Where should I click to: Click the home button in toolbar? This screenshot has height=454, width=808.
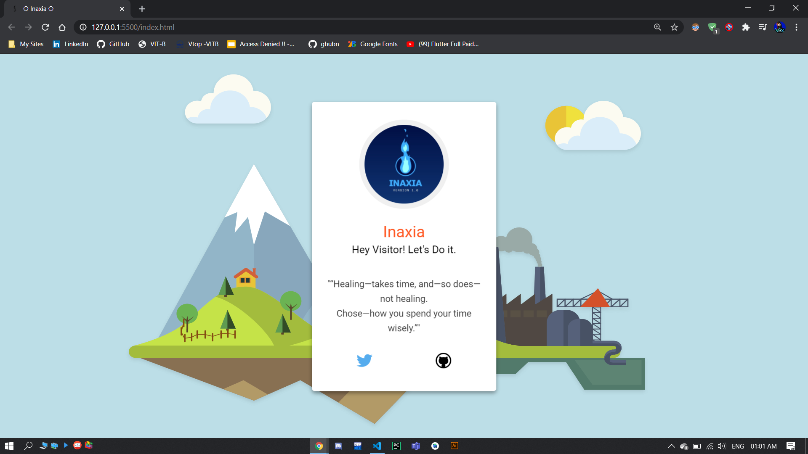62,27
